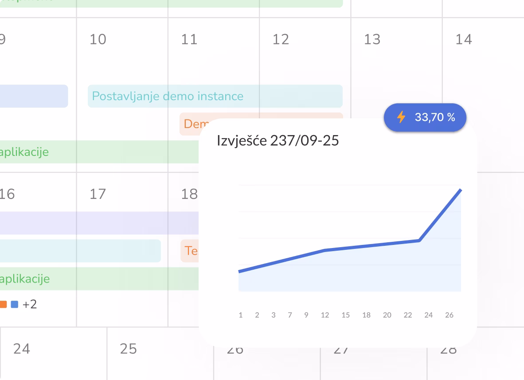This screenshot has width=524, height=380.
Task: Pick day 17 in the calendar
Action: pos(98,194)
